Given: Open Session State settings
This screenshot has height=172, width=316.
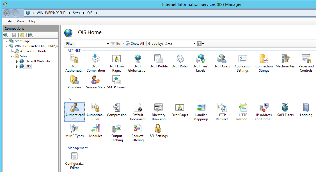Looking at the screenshot, I should (96, 82).
